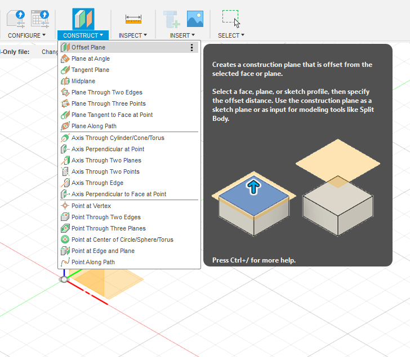Choose Midplane from the Construct menu
The height and width of the screenshot is (357, 410).
tap(83, 81)
